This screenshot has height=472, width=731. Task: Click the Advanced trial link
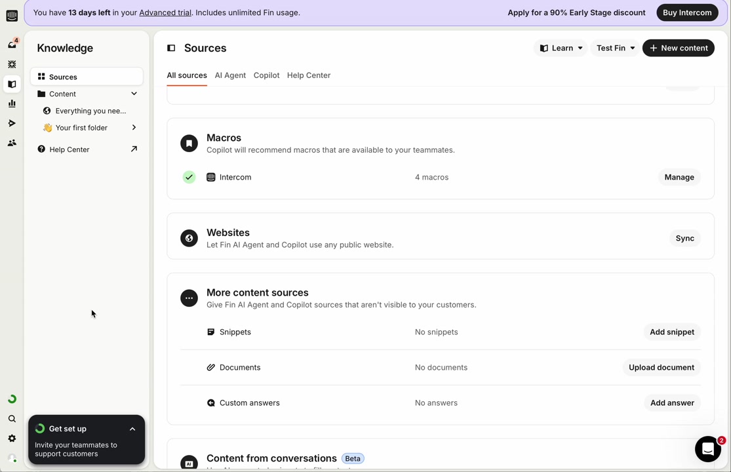(x=165, y=12)
